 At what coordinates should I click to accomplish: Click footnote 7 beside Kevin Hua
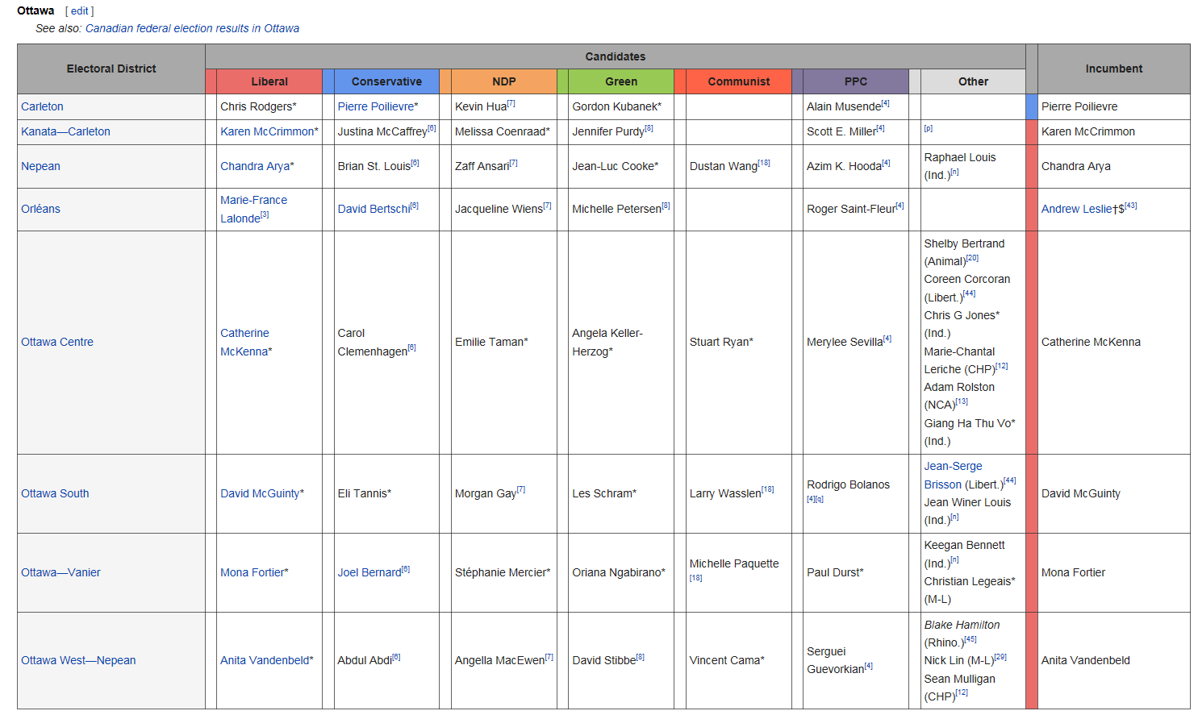(511, 103)
